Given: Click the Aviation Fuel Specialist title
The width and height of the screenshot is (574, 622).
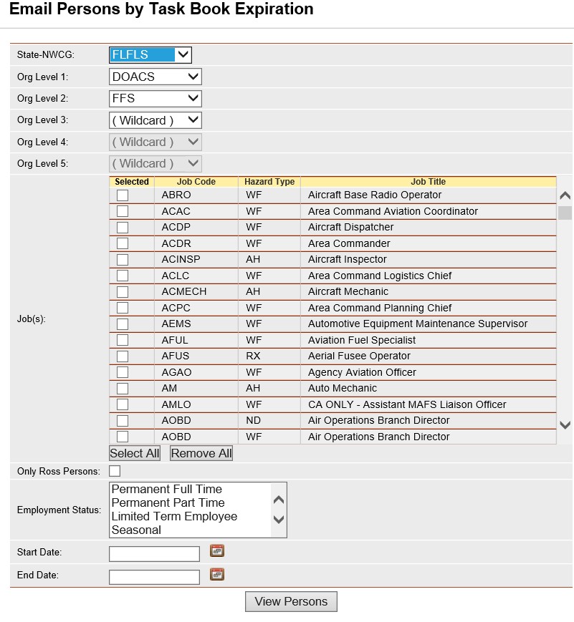Looking at the screenshot, I should [x=362, y=340].
